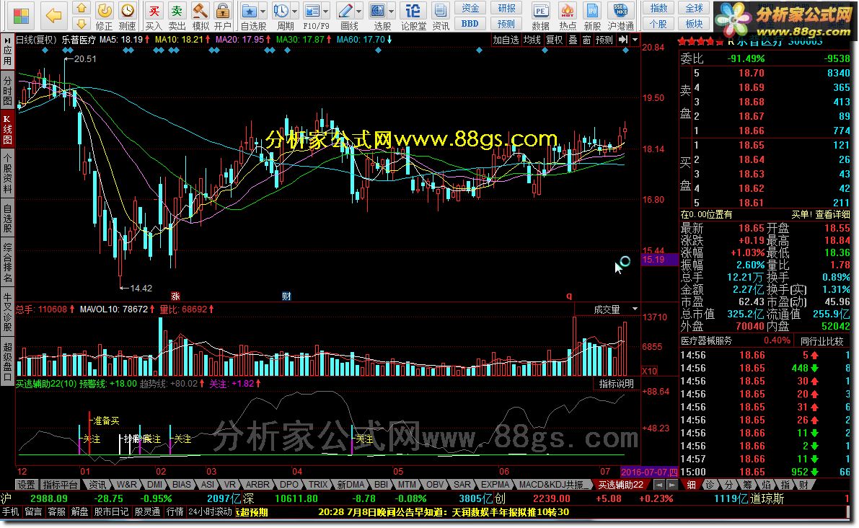This screenshot has width=859, height=528.
Task: Click the red 涨 marker on chart
Action: (x=175, y=296)
